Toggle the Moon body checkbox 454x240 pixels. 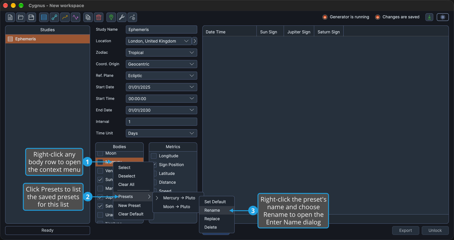100,154
